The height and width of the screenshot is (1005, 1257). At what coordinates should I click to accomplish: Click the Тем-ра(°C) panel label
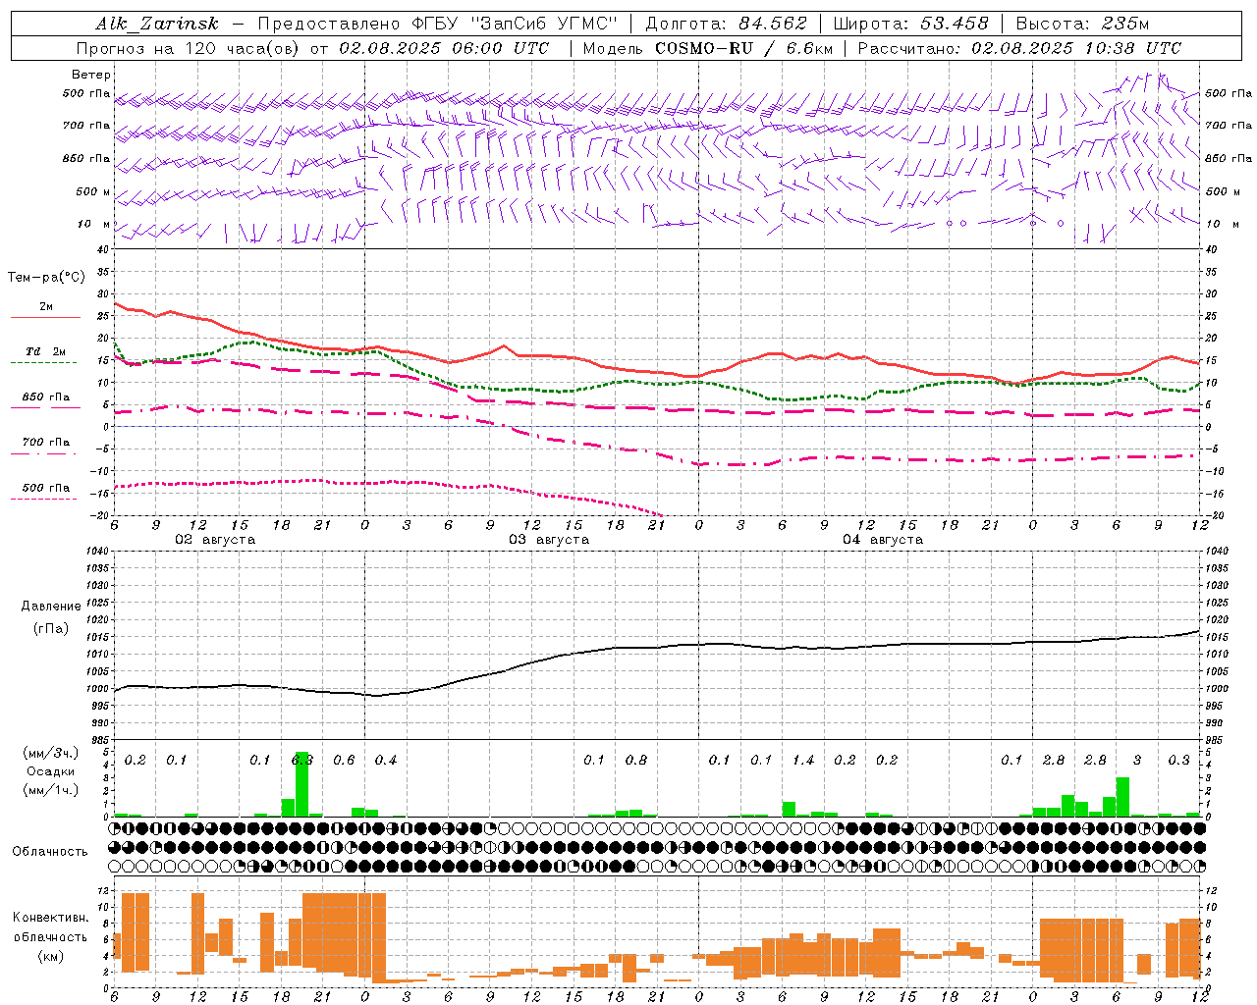pyautogui.click(x=46, y=278)
